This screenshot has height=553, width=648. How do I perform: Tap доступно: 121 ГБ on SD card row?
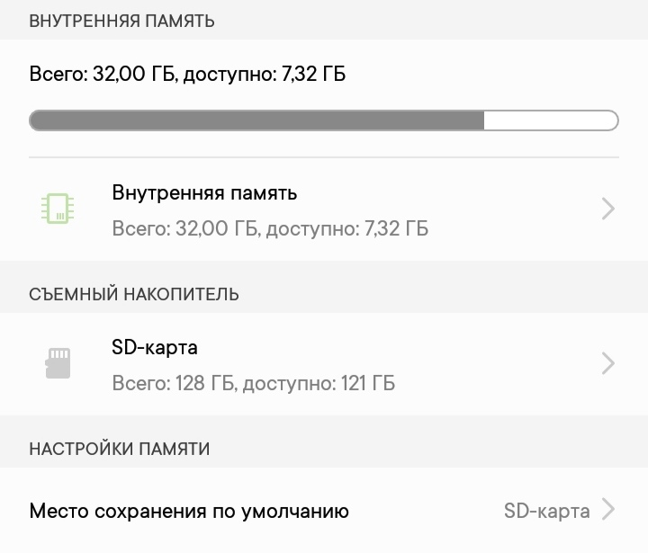(x=318, y=383)
